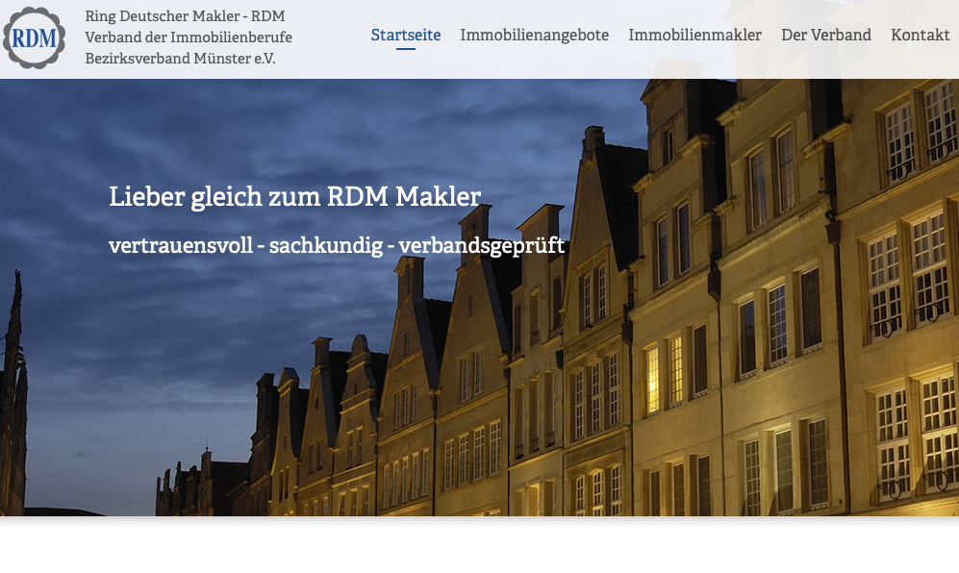Go to the Immobilienmakler page
959x573 pixels.
694,36
